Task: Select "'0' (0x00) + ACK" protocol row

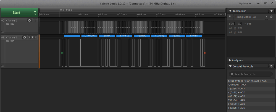Action: tap(251, 85)
